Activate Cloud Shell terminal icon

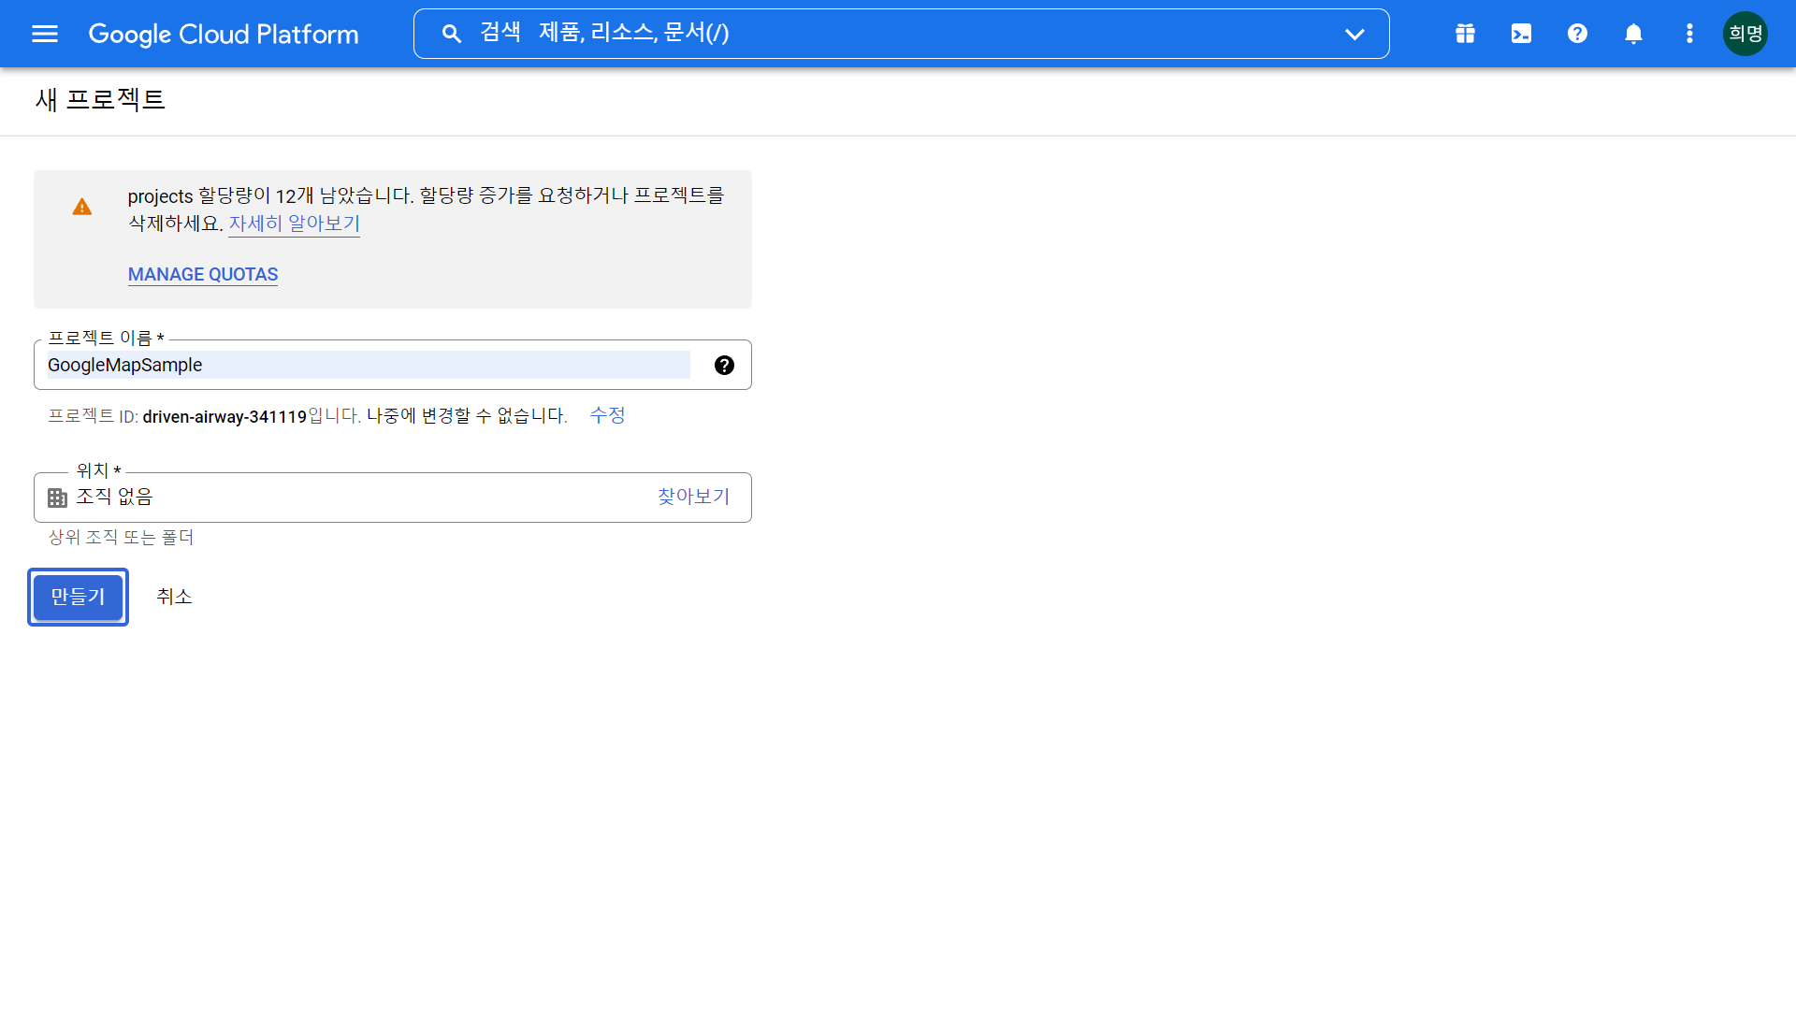(1521, 35)
